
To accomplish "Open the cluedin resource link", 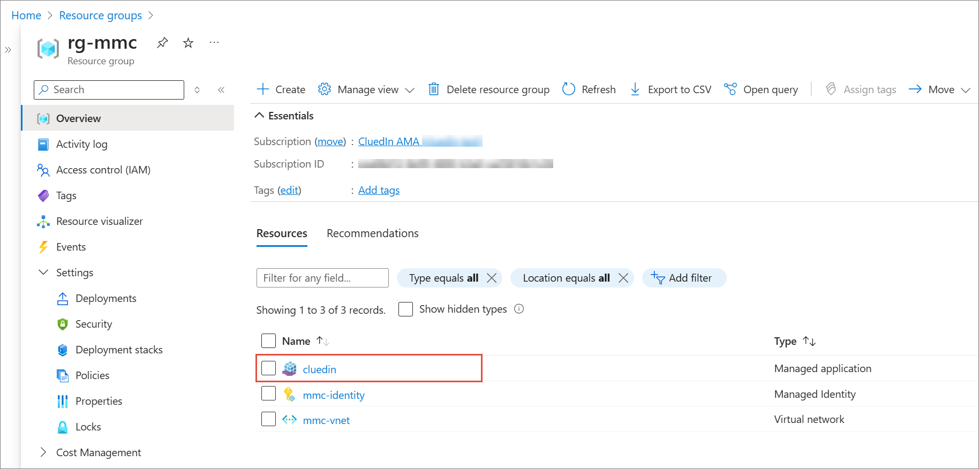I will point(319,369).
